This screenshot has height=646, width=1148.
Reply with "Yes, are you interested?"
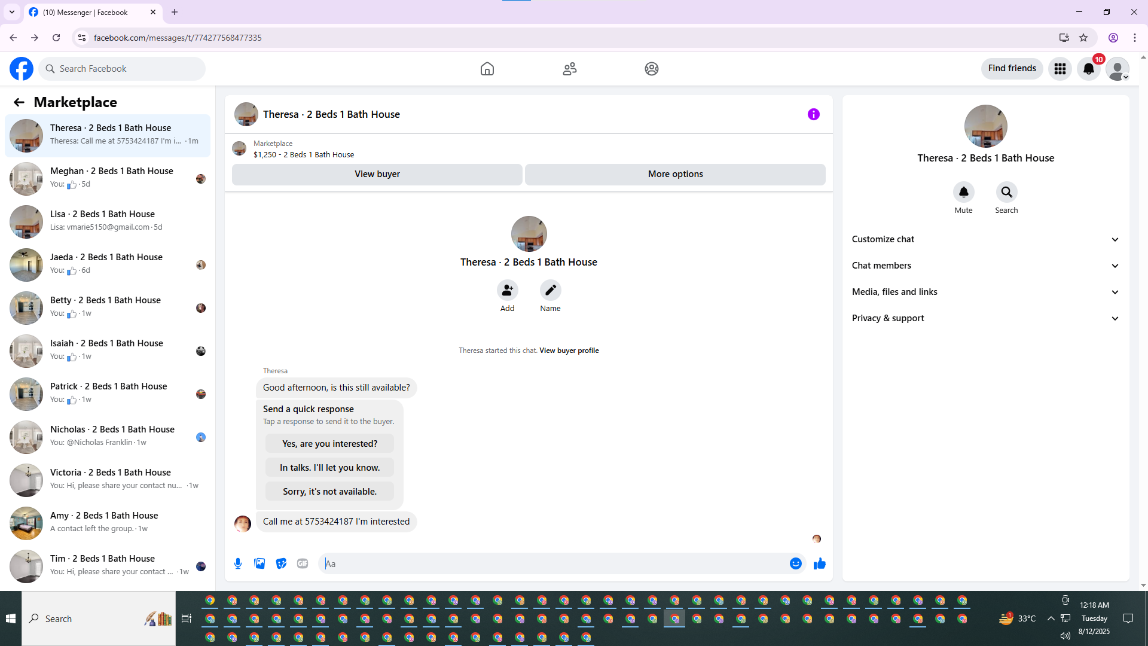(329, 444)
